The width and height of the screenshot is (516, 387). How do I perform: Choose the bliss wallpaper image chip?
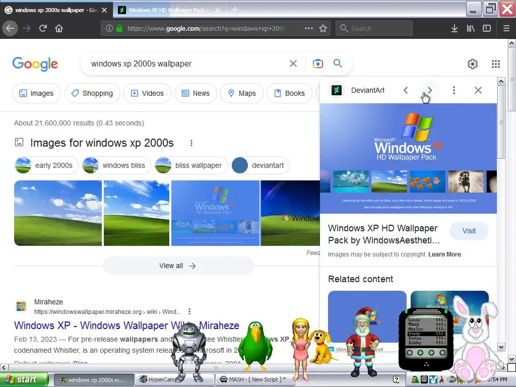(191, 165)
